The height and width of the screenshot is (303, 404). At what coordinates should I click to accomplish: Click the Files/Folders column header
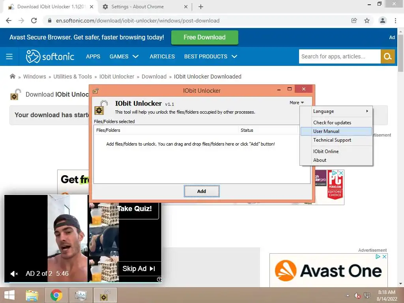[166, 130]
